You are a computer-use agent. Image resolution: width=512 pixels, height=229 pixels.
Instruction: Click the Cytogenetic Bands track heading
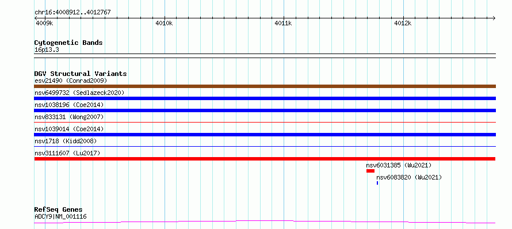point(68,43)
